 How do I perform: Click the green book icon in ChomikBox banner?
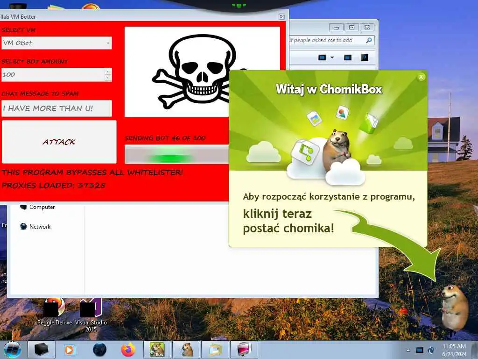pyautogui.click(x=368, y=123)
